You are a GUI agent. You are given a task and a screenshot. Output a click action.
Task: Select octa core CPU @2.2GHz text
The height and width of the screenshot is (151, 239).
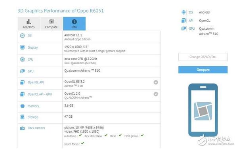click(x=80, y=59)
